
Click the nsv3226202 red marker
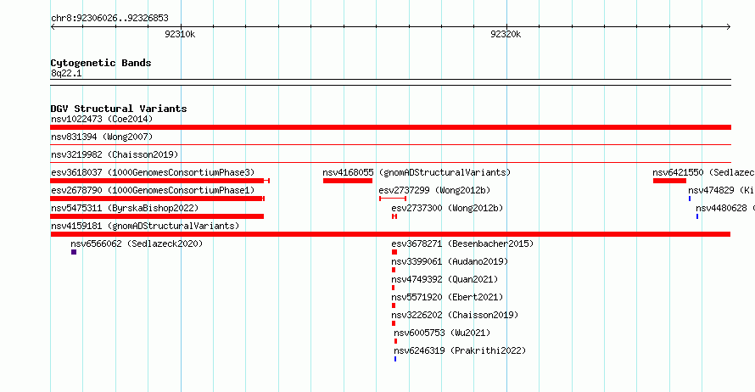point(394,323)
